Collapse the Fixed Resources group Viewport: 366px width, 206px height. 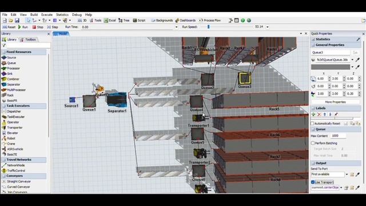[x=4, y=52]
